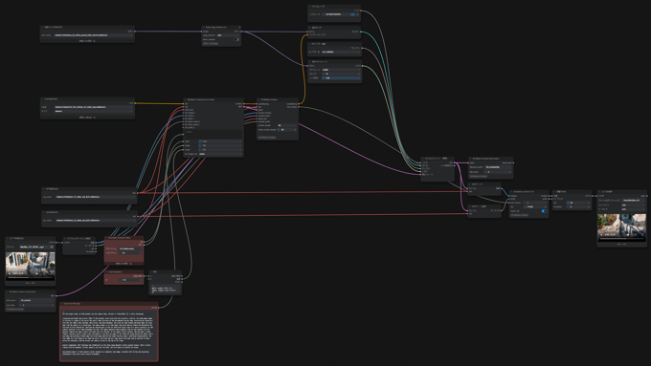Collapse the Input Text (Prompt) node

tap(62, 304)
